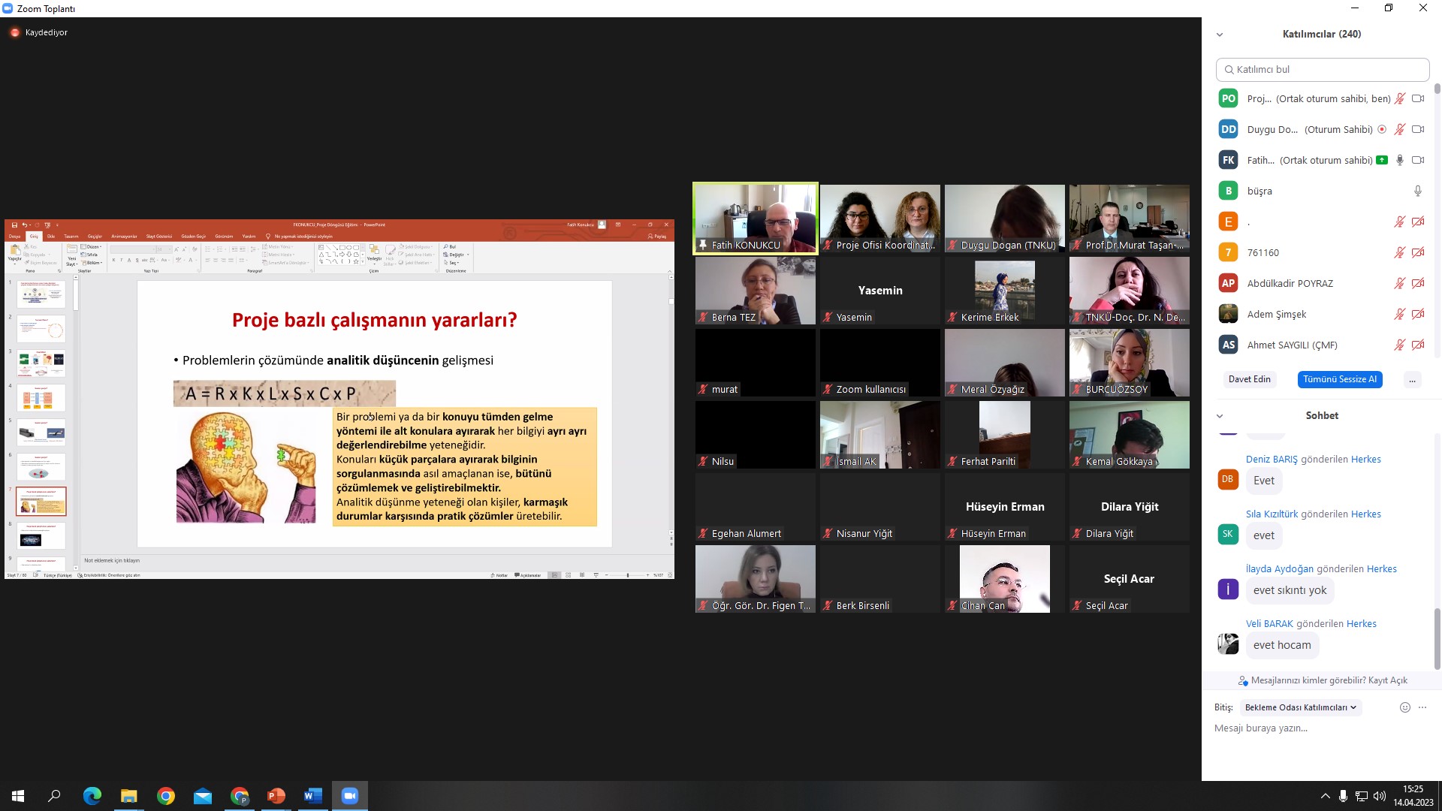This screenshot has width=1442, height=811.
Task: Toggle Ahmet SAYGILI's disabled camera icon
Action: [x=1417, y=345]
